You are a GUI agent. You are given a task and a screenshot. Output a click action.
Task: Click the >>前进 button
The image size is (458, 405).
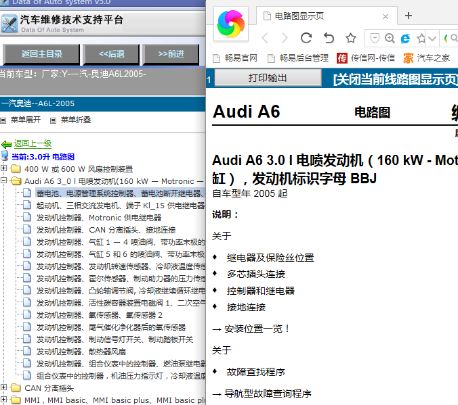[x=171, y=54]
